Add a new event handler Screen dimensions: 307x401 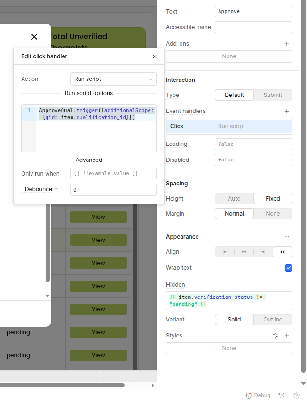(x=286, y=111)
